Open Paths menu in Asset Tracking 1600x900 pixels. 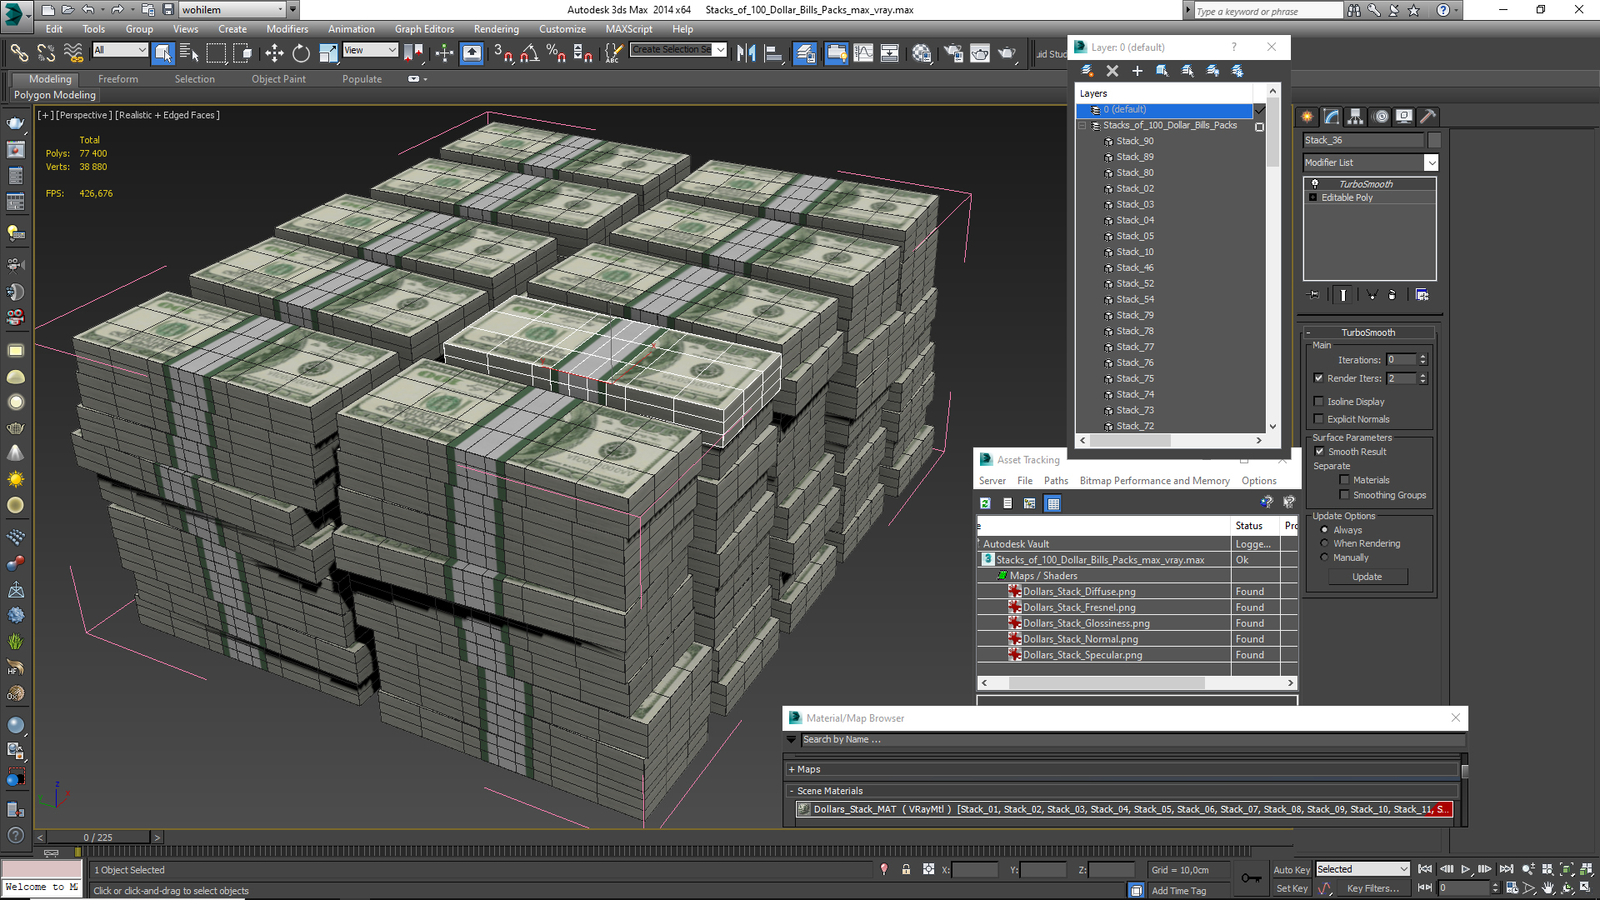click(x=1056, y=481)
